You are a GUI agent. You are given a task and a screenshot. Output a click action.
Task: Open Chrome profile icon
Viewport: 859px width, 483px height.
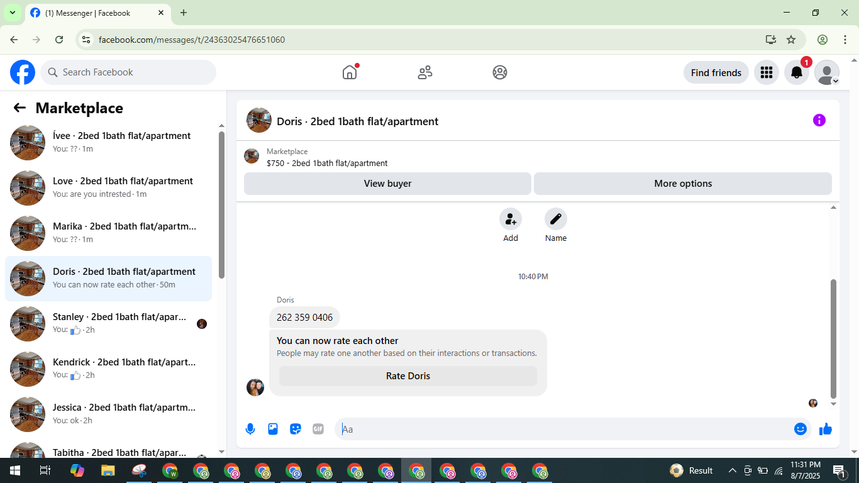pos(823,40)
